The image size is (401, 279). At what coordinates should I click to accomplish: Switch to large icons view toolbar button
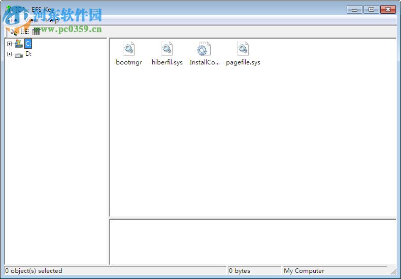14,32
